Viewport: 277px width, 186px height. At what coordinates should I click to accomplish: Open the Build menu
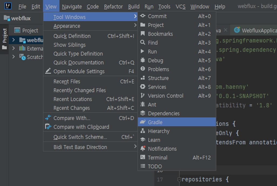[134, 7]
